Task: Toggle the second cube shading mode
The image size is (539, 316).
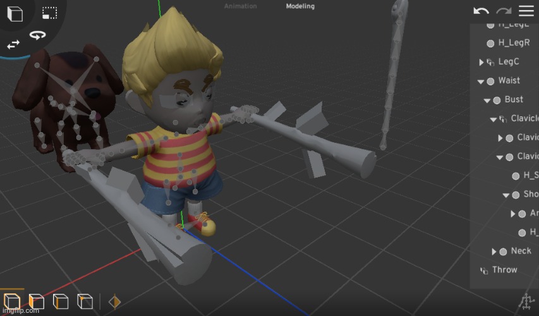Action: 36,301
